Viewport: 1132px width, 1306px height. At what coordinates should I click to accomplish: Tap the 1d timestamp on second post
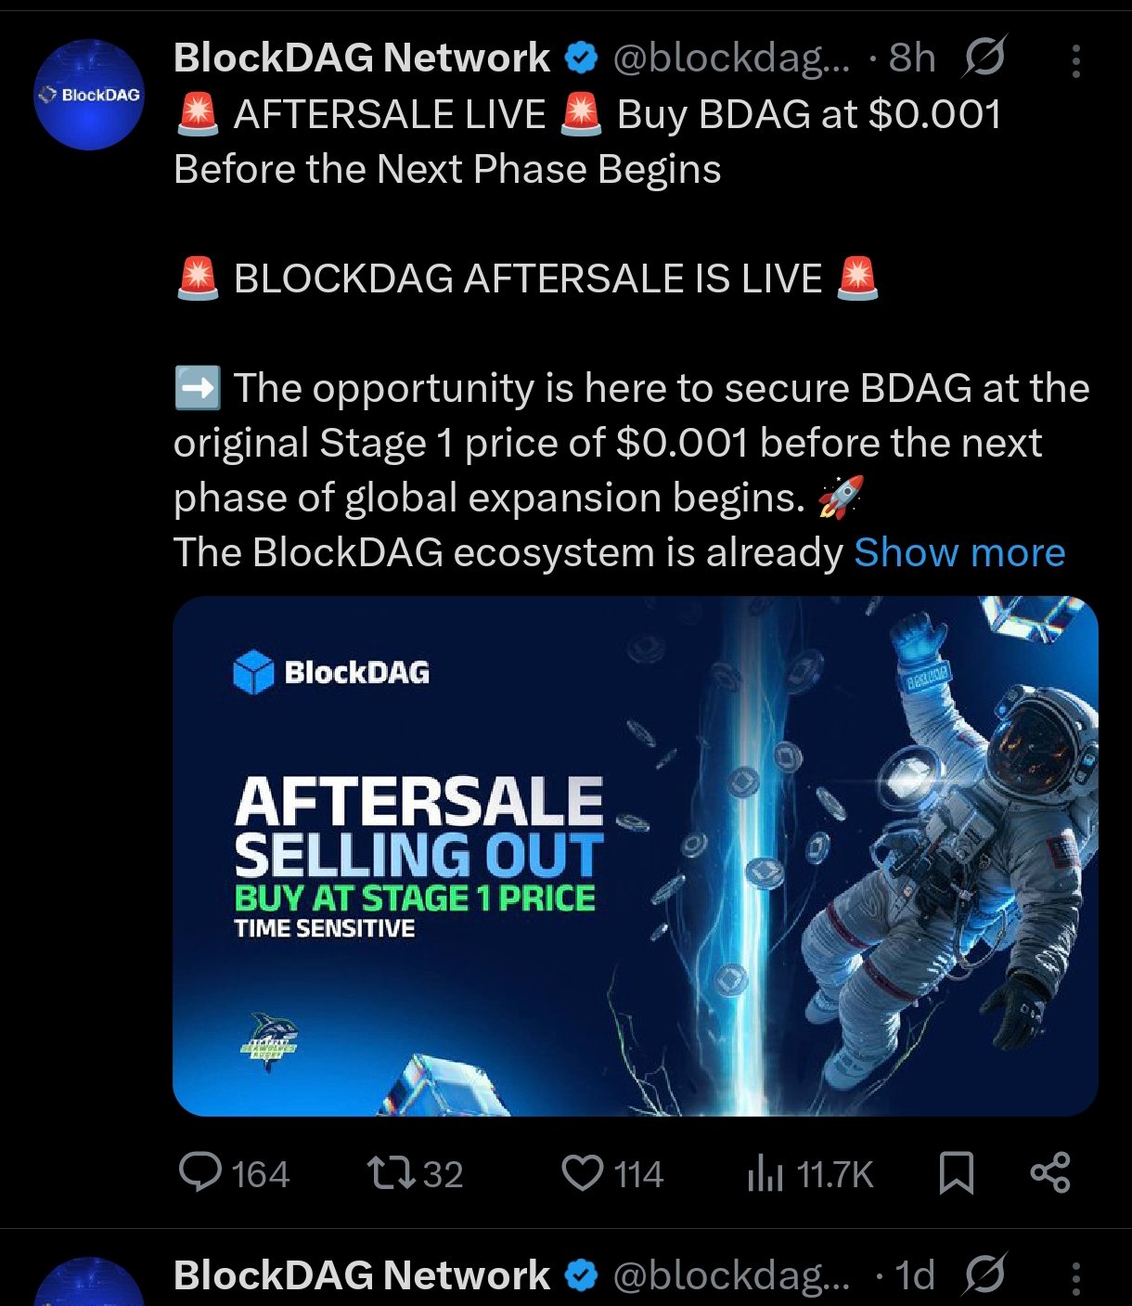point(915,1276)
